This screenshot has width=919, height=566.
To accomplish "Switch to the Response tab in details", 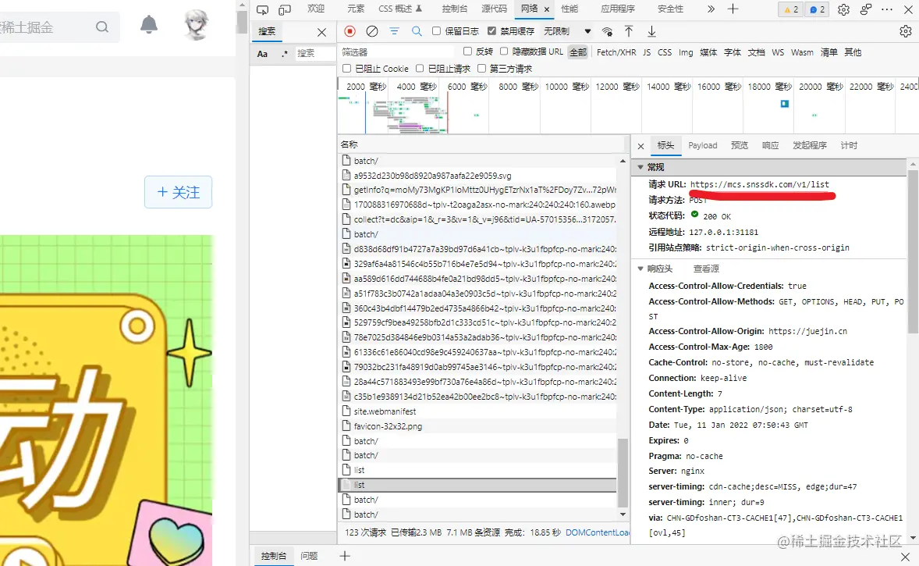I will pos(771,145).
